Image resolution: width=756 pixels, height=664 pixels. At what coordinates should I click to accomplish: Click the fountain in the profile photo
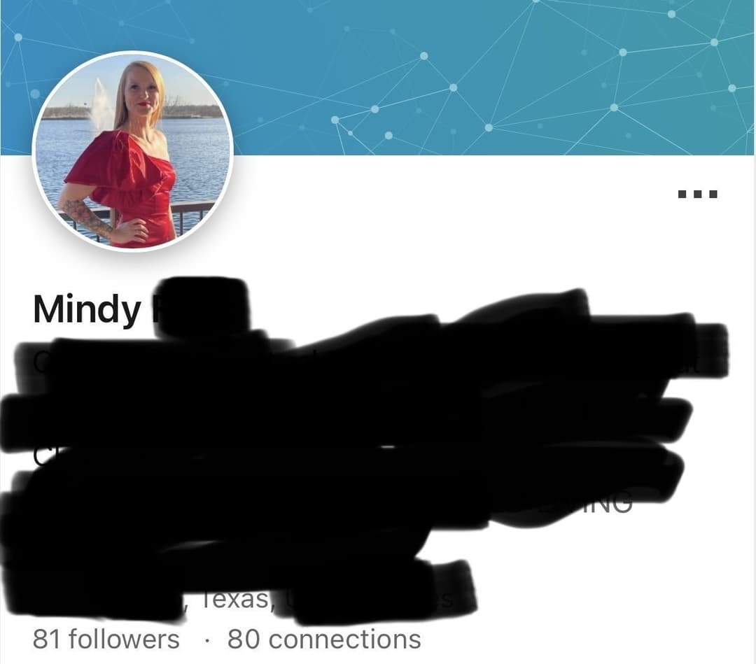(101, 105)
